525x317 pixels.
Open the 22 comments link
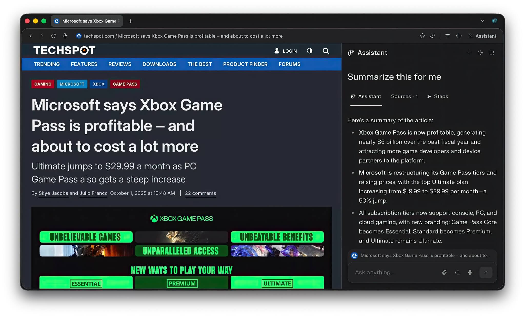coord(200,193)
